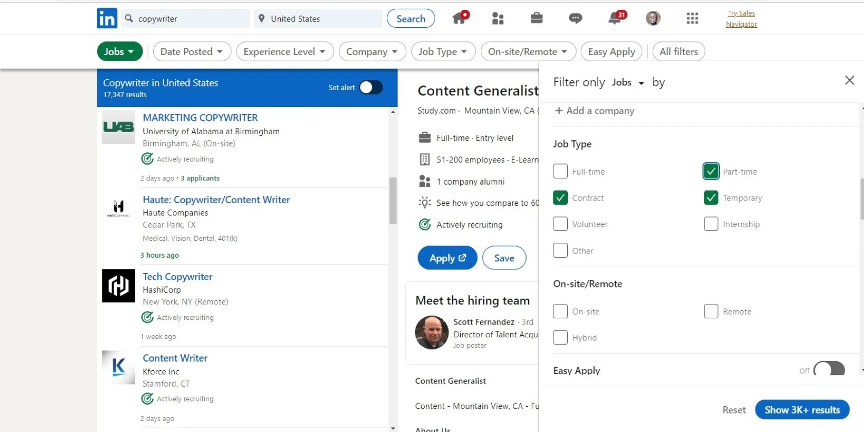Viewport: 864px width, 432px height.
Task: Check the Internship job type
Action: tap(711, 224)
